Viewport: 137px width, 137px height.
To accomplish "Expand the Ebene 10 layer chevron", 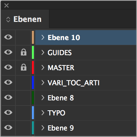I will click(43, 37).
